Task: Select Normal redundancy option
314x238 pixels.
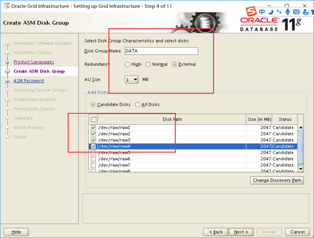Action: [x=148, y=65]
